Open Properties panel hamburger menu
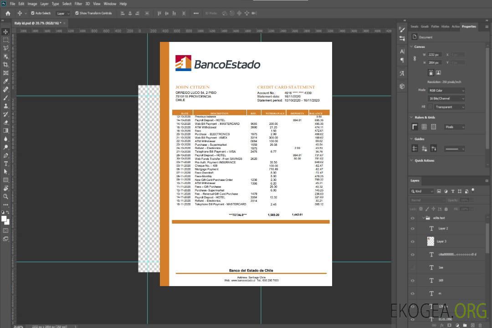Image resolution: width=492 pixels, height=328 pixels. [487, 27]
